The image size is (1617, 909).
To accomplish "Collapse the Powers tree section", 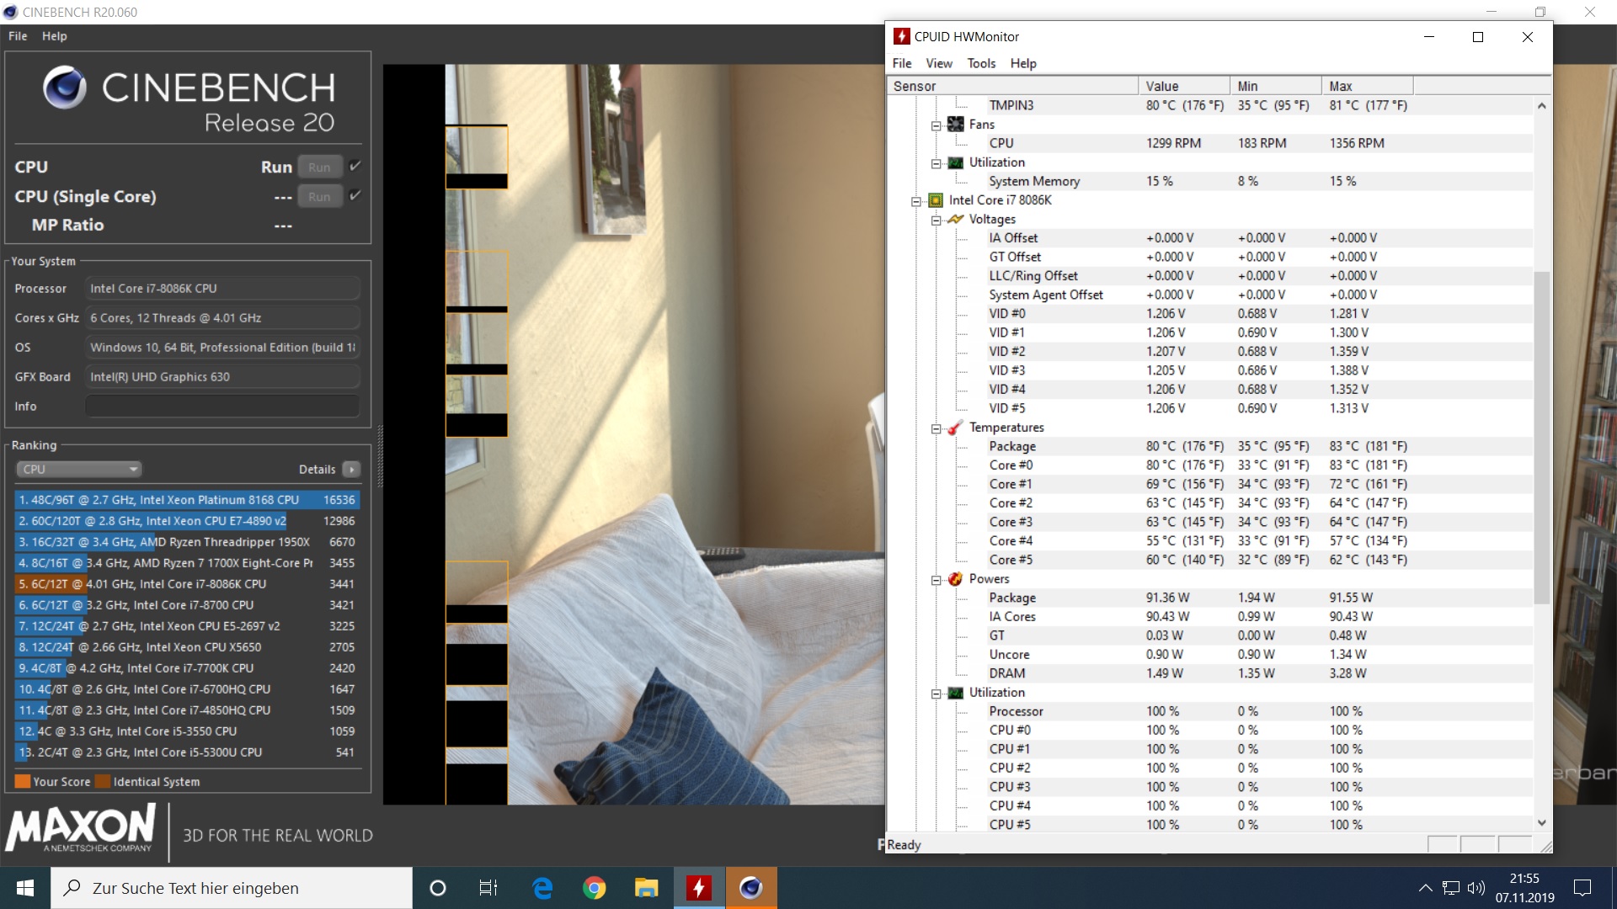I will click(936, 580).
